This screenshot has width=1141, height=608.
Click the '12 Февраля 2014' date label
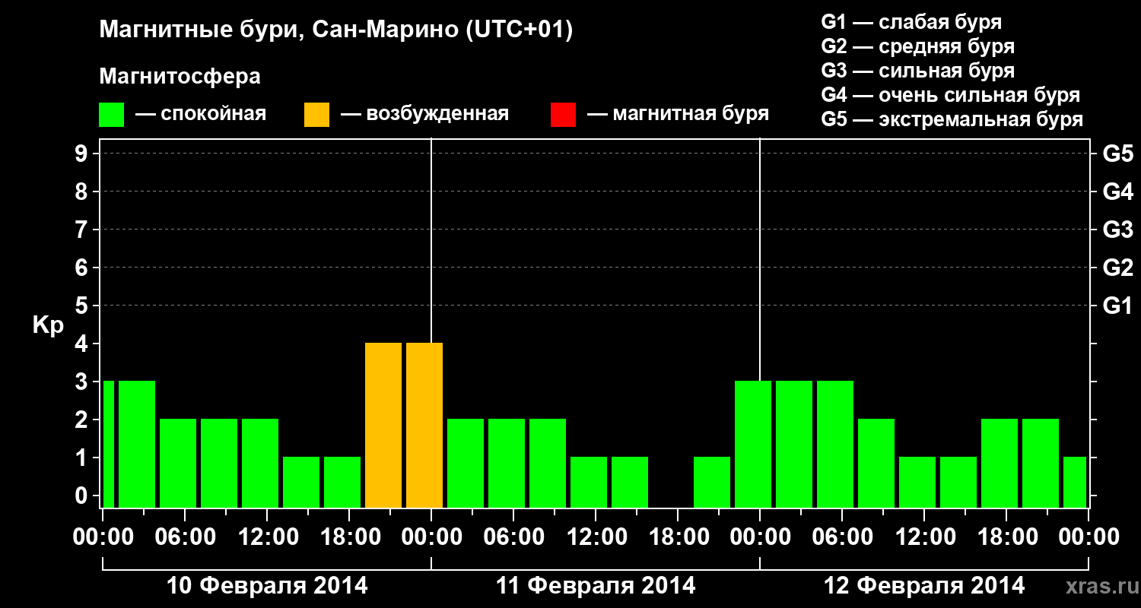pos(924,586)
